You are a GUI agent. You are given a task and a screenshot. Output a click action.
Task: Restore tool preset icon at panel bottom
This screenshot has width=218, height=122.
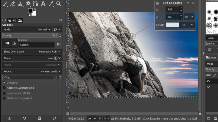point(24,118)
